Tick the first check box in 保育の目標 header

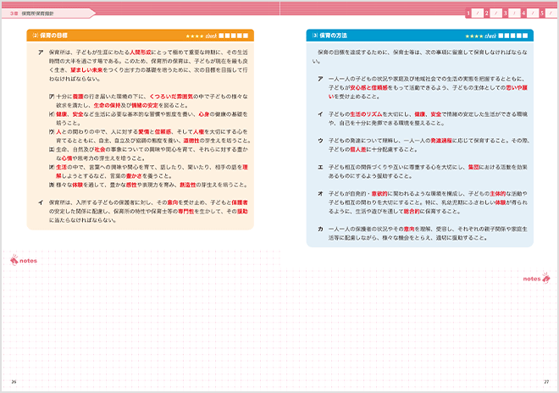(x=221, y=36)
